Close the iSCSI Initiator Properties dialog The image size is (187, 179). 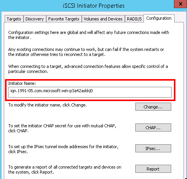tap(180, 4)
